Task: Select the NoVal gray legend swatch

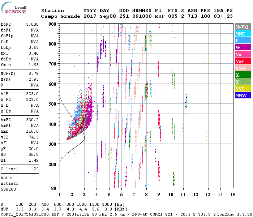Action: click(x=243, y=27)
